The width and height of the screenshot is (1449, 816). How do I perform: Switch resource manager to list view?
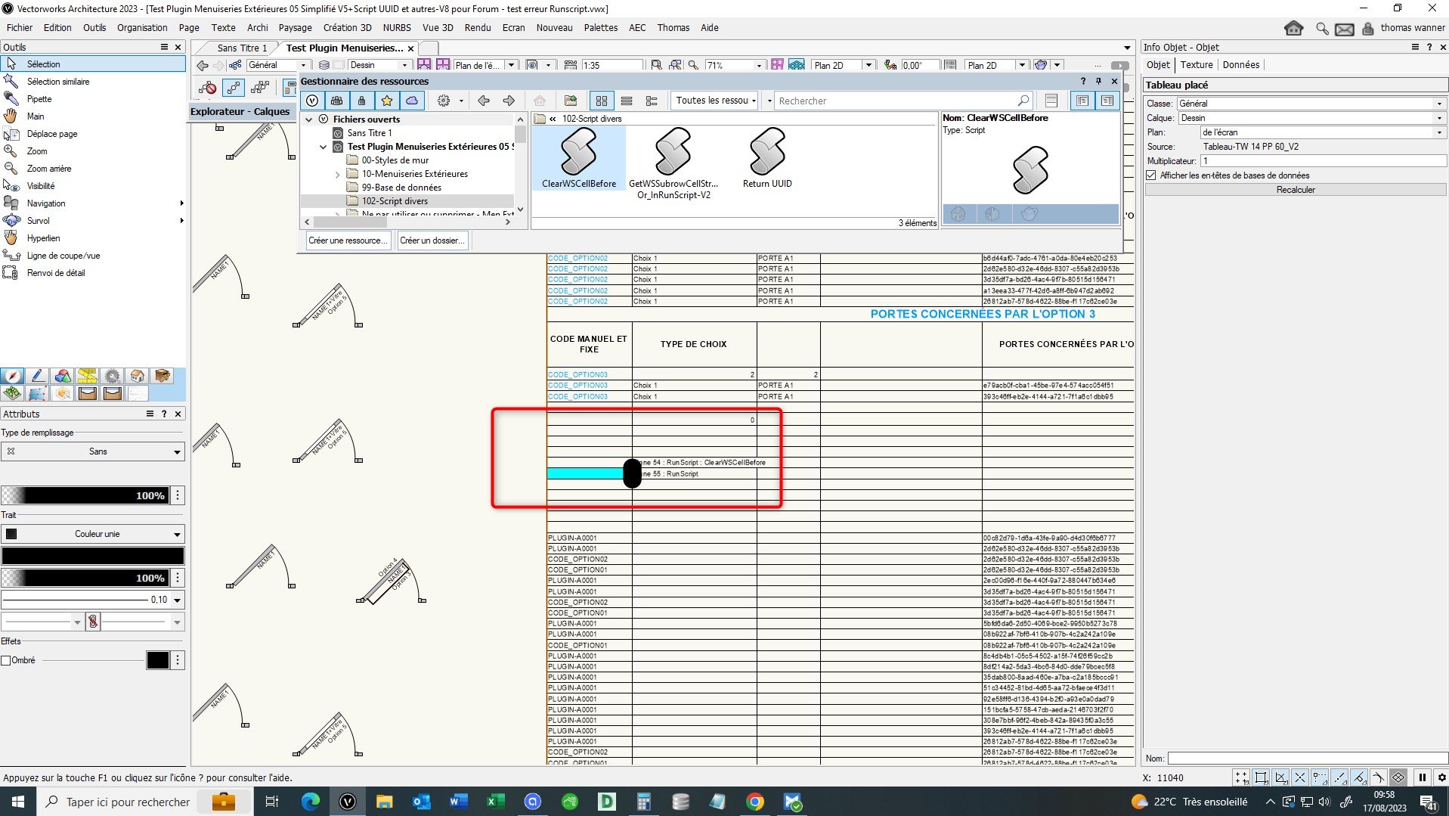[x=626, y=101]
